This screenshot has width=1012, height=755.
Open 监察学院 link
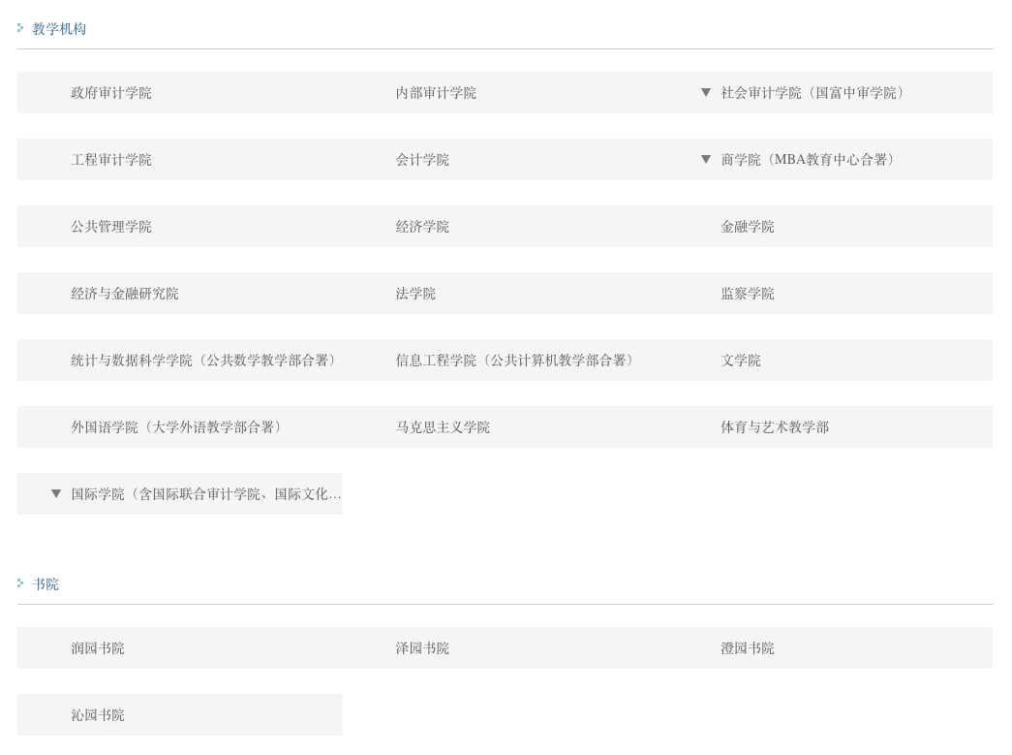click(x=747, y=294)
